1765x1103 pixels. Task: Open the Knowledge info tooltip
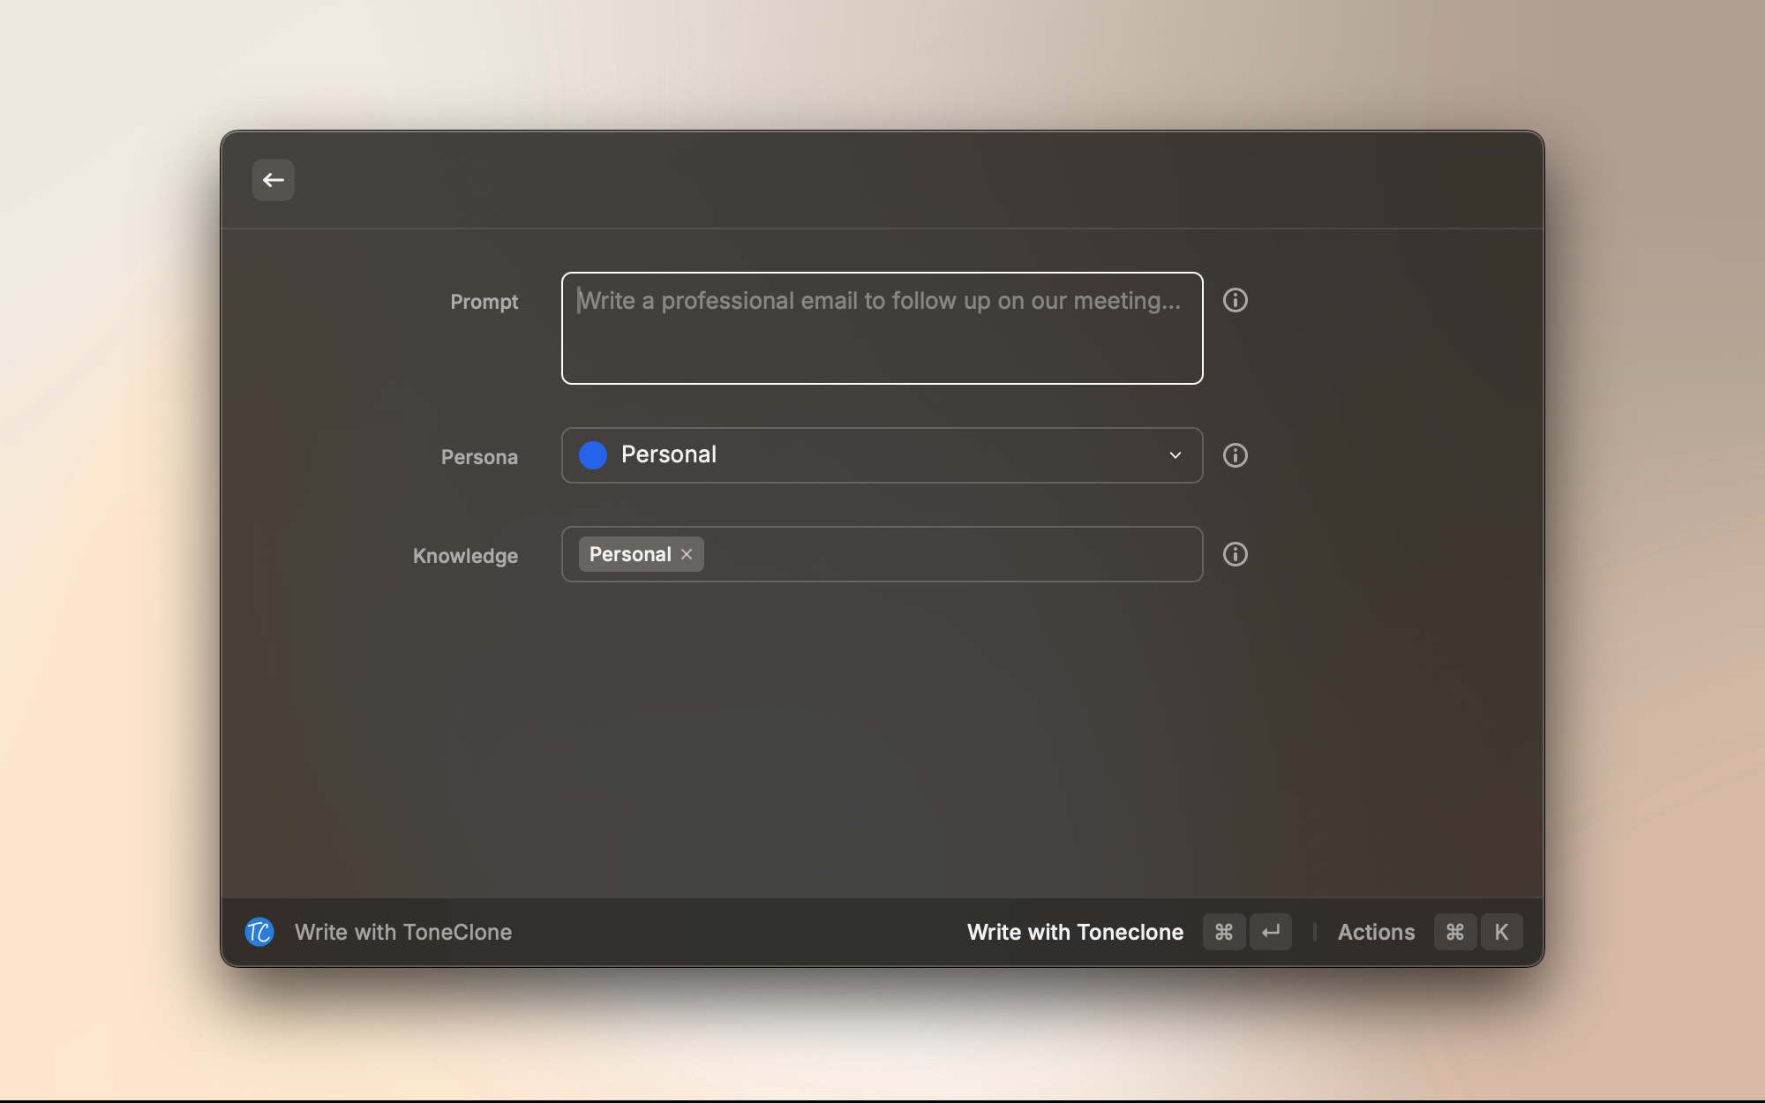pyautogui.click(x=1235, y=554)
